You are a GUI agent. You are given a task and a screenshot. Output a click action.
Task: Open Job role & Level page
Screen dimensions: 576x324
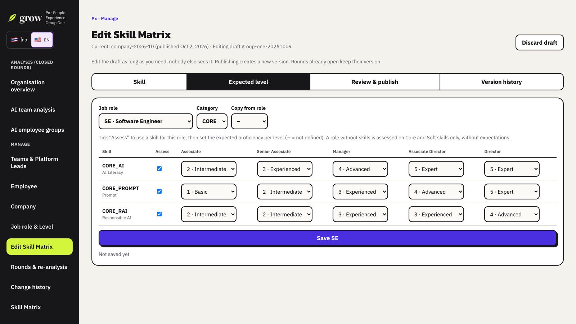[x=40, y=226]
